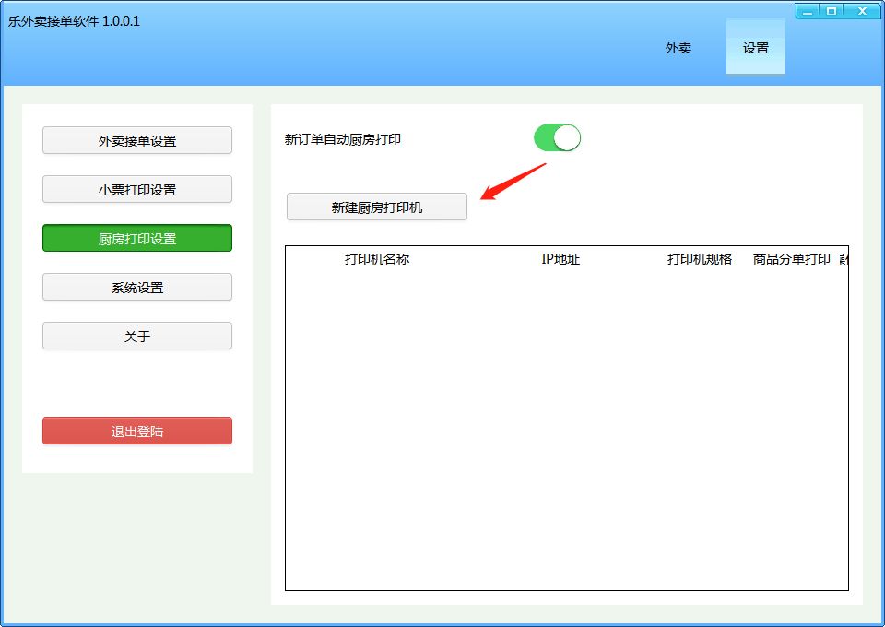This screenshot has height=627, width=885.
Task: Click the IP地址 column header
Action: click(560, 259)
